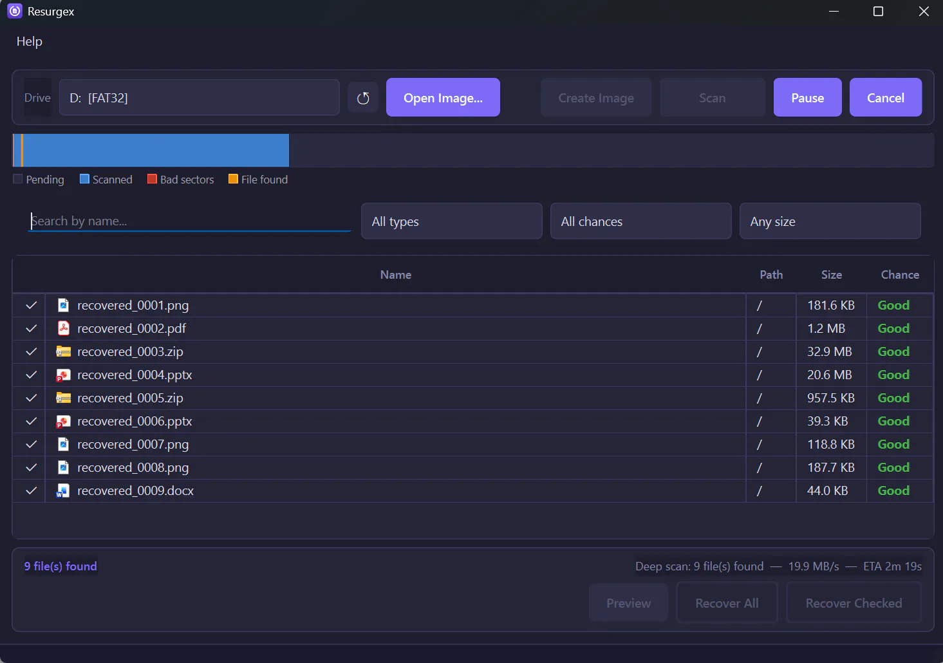Click the Create Image button
943x663 pixels.
tap(596, 98)
